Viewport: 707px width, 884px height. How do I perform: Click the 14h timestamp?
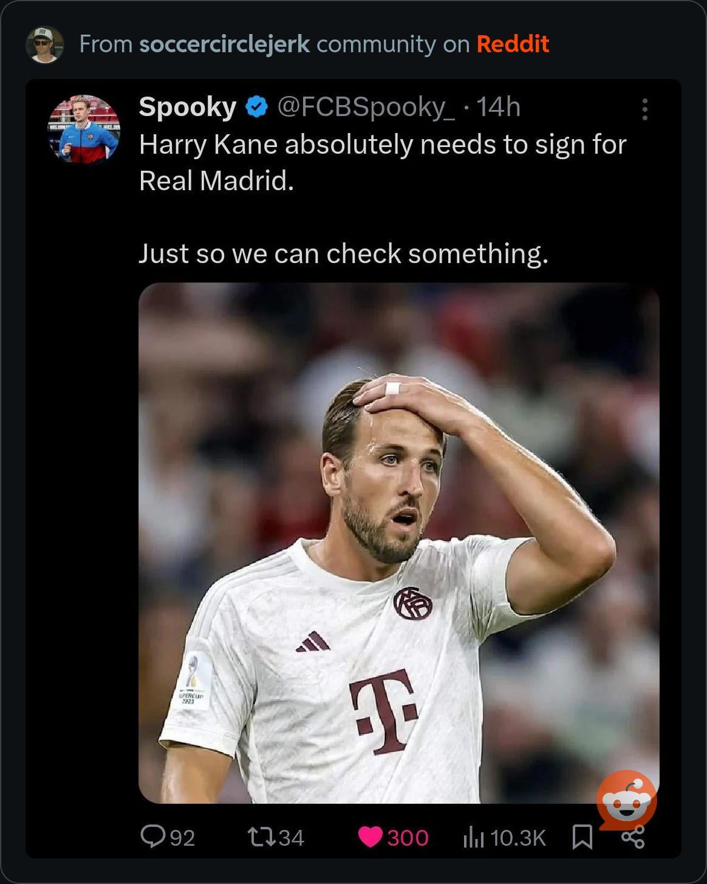pos(498,108)
